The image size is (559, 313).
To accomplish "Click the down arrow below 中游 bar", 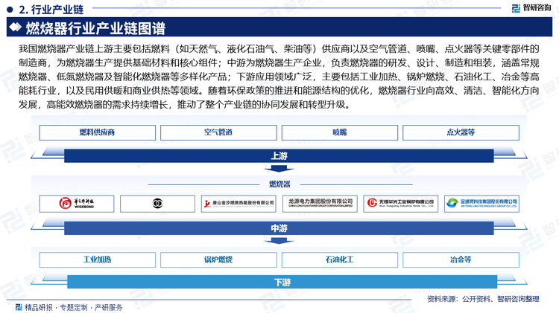I will pyautogui.click(x=279, y=241).
